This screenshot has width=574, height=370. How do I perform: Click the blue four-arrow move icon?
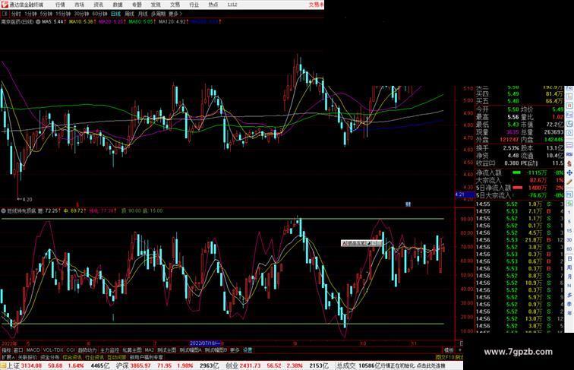pos(569,172)
